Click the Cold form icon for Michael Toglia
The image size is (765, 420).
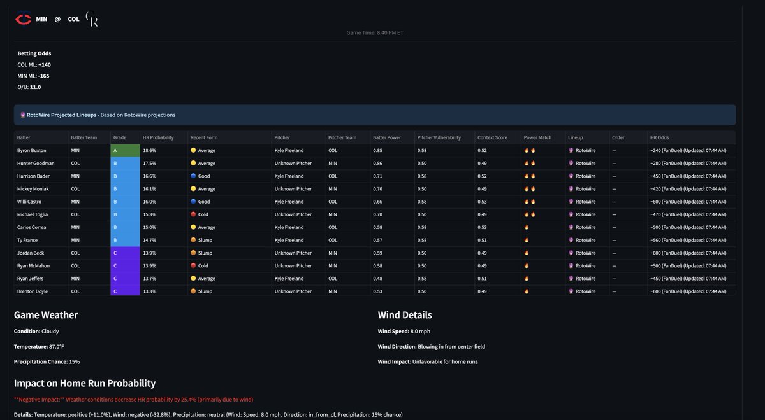193,214
